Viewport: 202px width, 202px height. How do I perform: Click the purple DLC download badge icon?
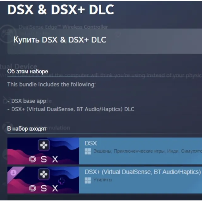(x=13, y=172)
